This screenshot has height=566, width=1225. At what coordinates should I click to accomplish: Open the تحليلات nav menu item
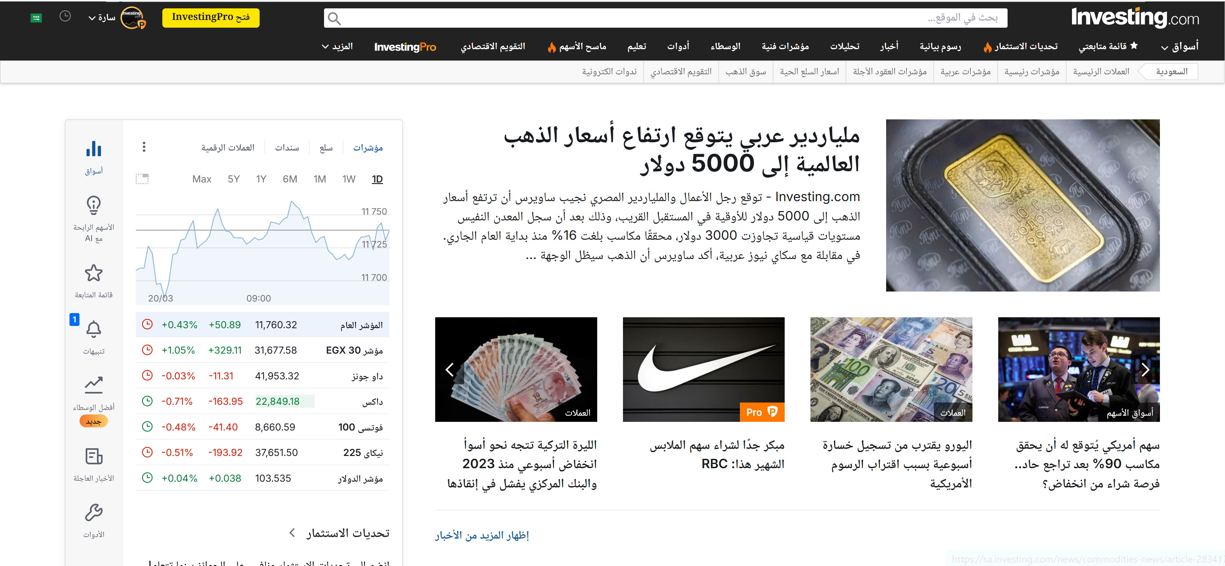[845, 47]
